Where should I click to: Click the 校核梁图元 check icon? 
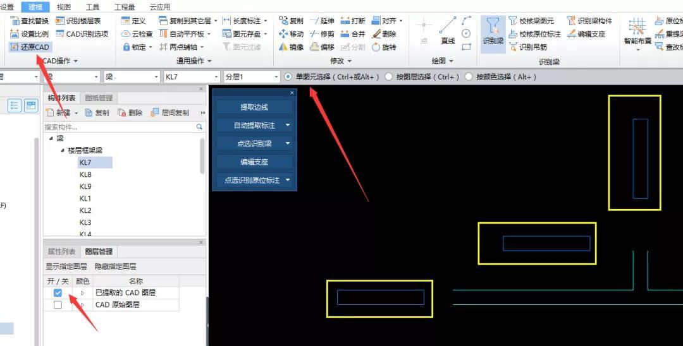(x=513, y=21)
